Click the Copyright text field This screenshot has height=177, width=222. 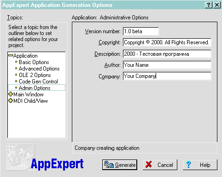point(167,42)
